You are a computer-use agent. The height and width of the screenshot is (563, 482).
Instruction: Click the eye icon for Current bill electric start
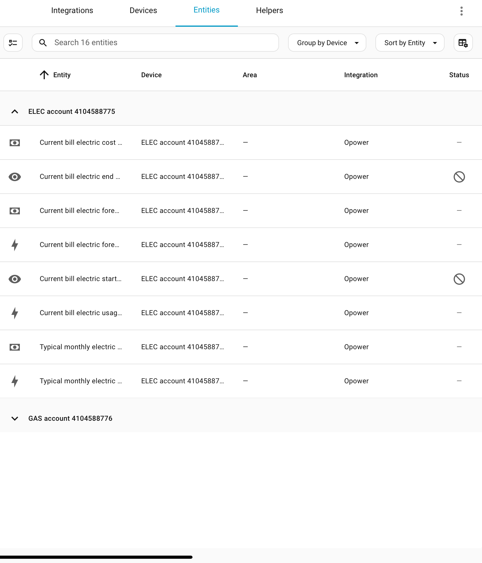tap(15, 279)
